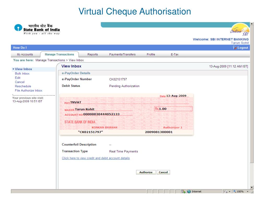Click the How Do I help link

coord(20,48)
